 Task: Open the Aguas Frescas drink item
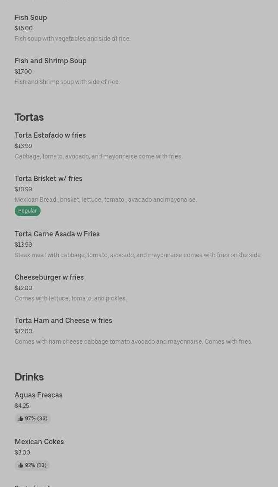[38, 395]
